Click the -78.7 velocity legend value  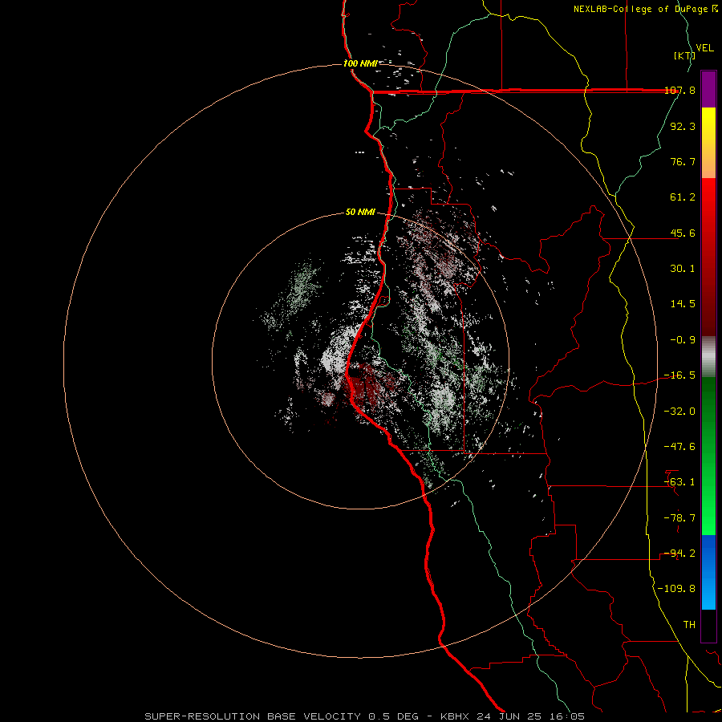point(680,518)
